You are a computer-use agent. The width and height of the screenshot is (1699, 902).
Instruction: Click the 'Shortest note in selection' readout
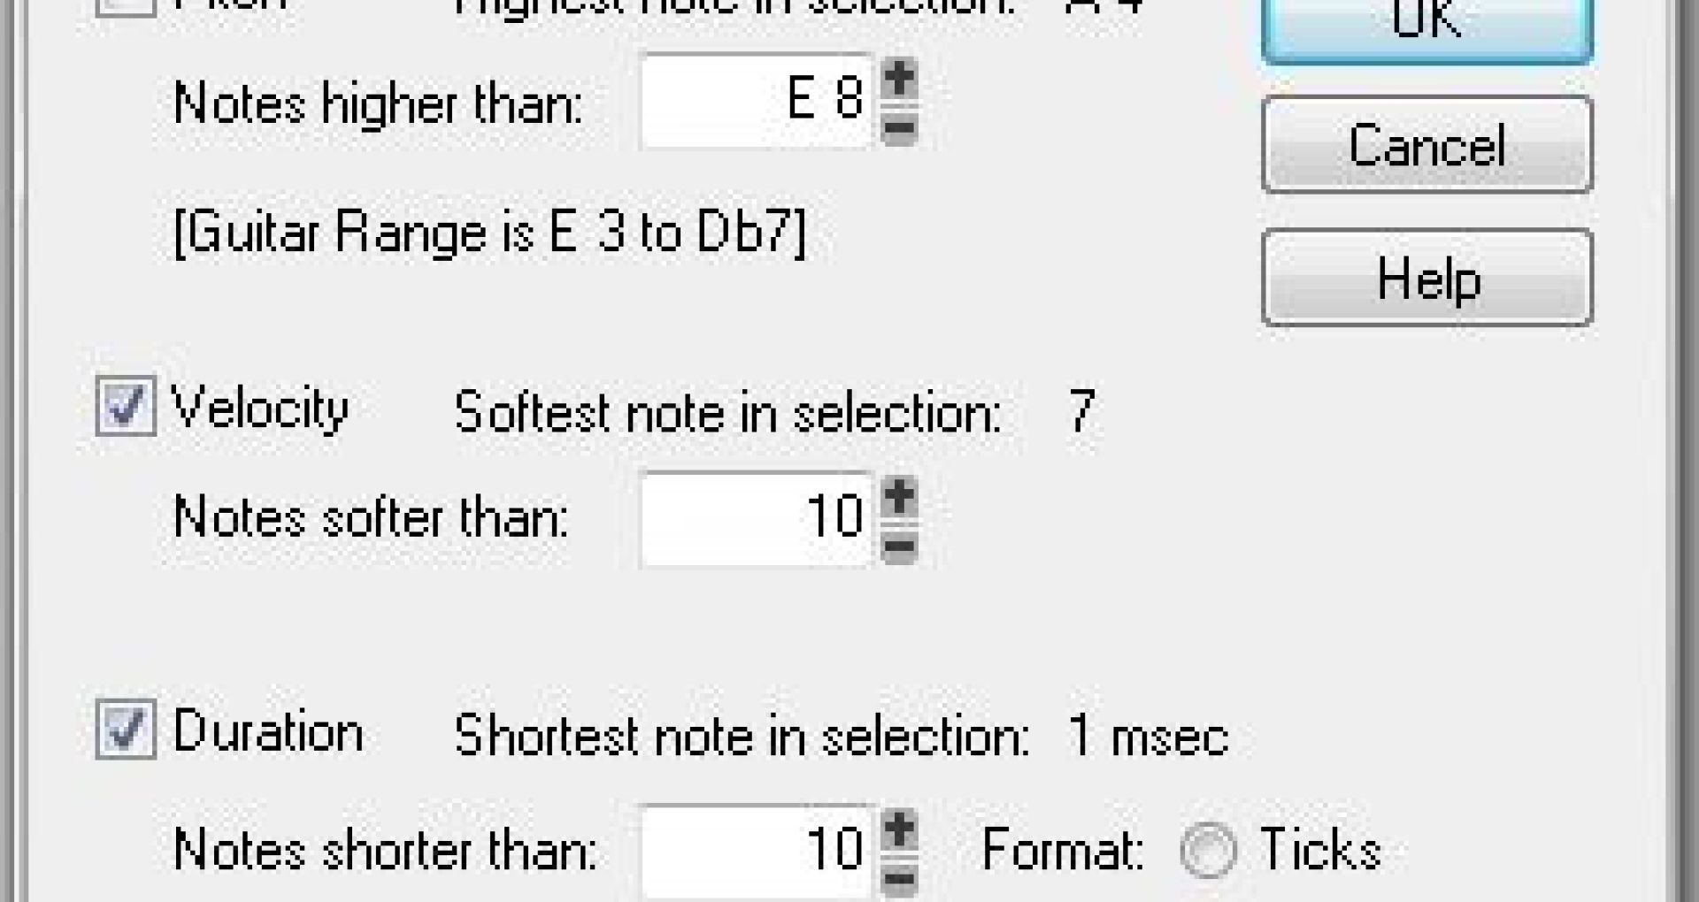pos(841,736)
